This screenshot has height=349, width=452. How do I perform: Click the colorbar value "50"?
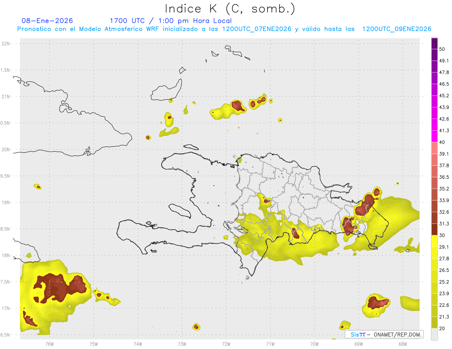pyautogui.click(x=443, y=49)
